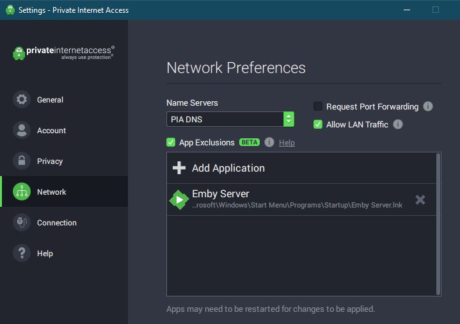
Task: Click info icon beside Allow LAN Traffic
Action: click(x=398, y=124)
